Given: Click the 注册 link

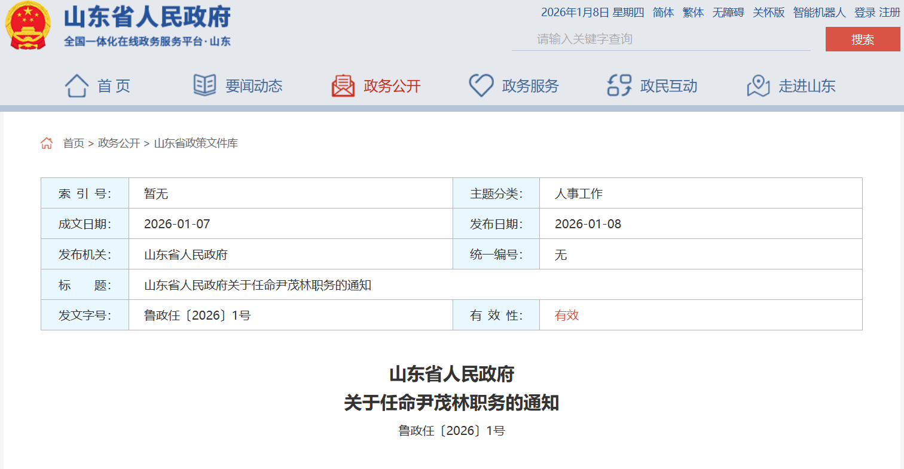Looking at the screenshot, I should tap(889, 13).
